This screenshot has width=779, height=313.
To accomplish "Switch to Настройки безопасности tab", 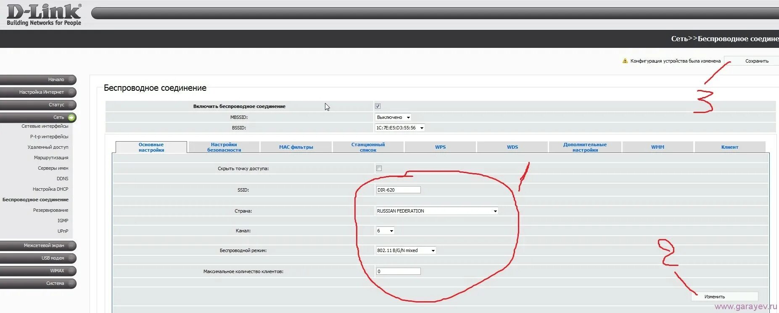I will pos(224,147).
